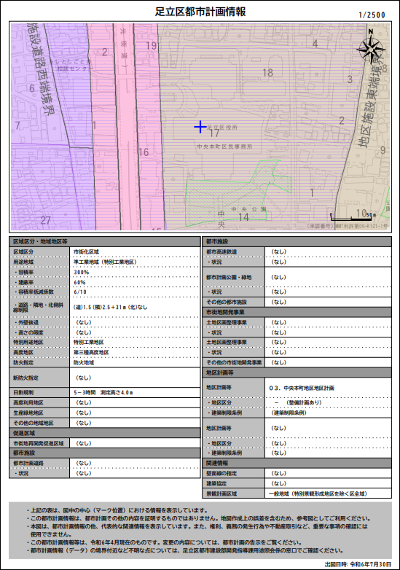This screenshot has height=570, width=400.
Task: Click the (建築制限条例) value
Action: [x=289, y=413]
